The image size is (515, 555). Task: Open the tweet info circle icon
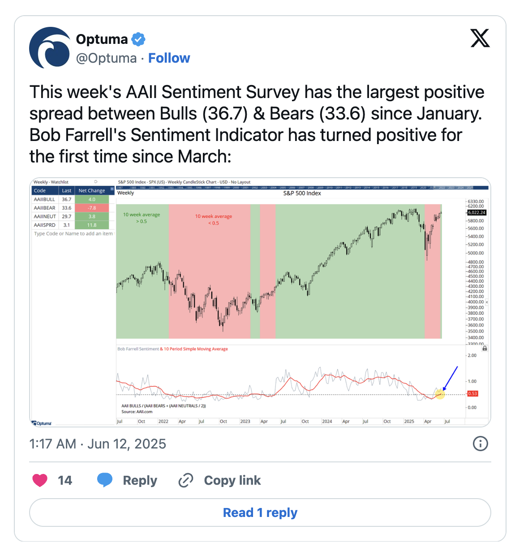[480, 444]
